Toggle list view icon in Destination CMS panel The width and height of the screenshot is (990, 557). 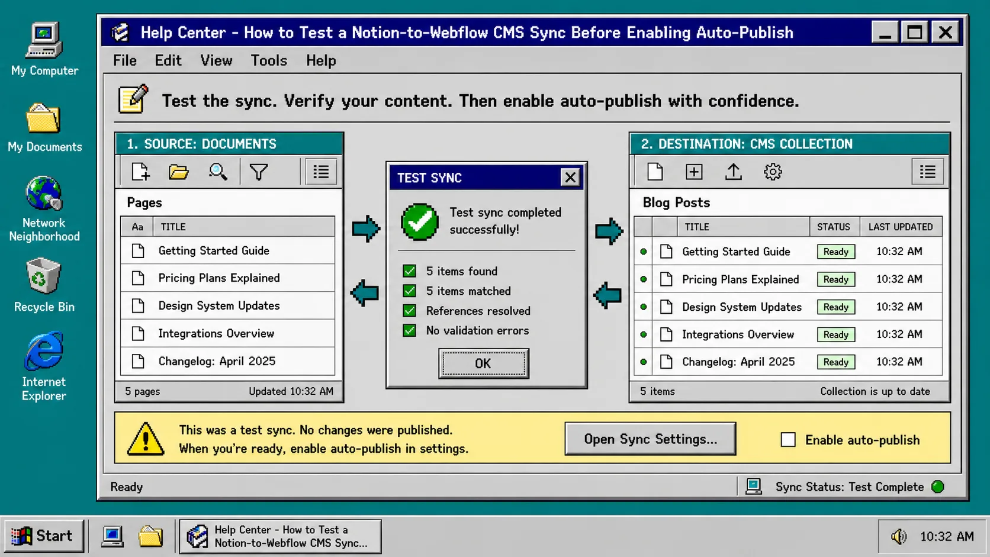pyautogui.click(x=927, y=172)
